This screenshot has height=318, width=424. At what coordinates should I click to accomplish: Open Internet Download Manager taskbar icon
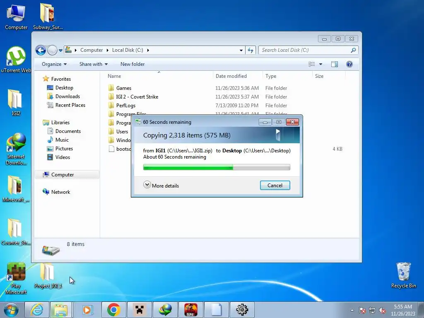[165, 310]
